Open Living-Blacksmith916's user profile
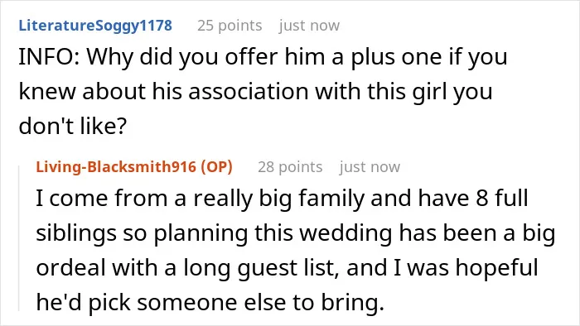Viewport: 580px width, 326px height. (116, 167)
